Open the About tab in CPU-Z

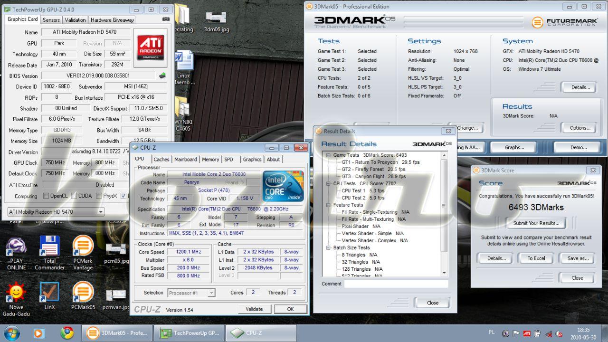[273, 160]
